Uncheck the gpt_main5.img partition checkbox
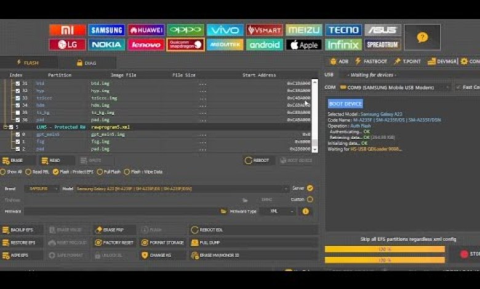 coord(18,134)
